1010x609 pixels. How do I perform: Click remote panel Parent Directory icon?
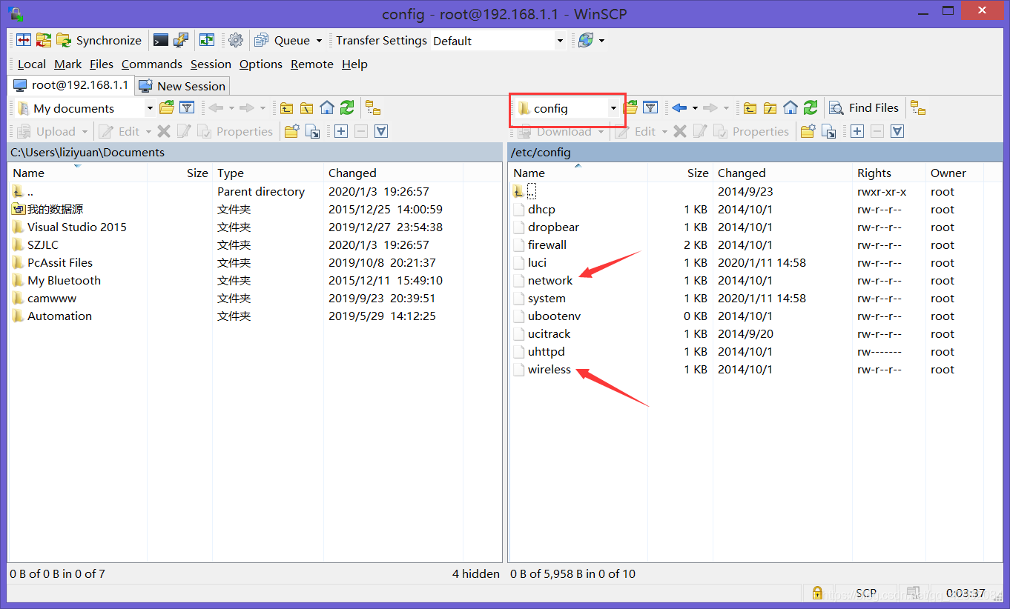750,108
